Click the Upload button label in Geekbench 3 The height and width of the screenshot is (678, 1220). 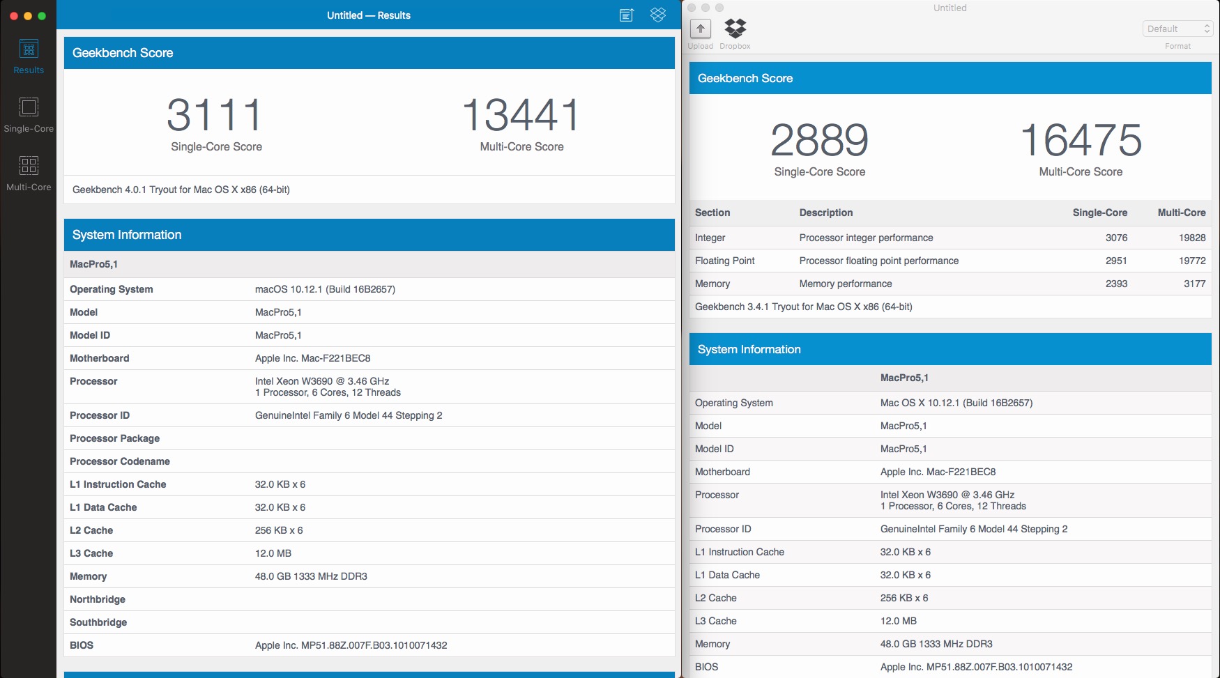[x=700, y=45]
